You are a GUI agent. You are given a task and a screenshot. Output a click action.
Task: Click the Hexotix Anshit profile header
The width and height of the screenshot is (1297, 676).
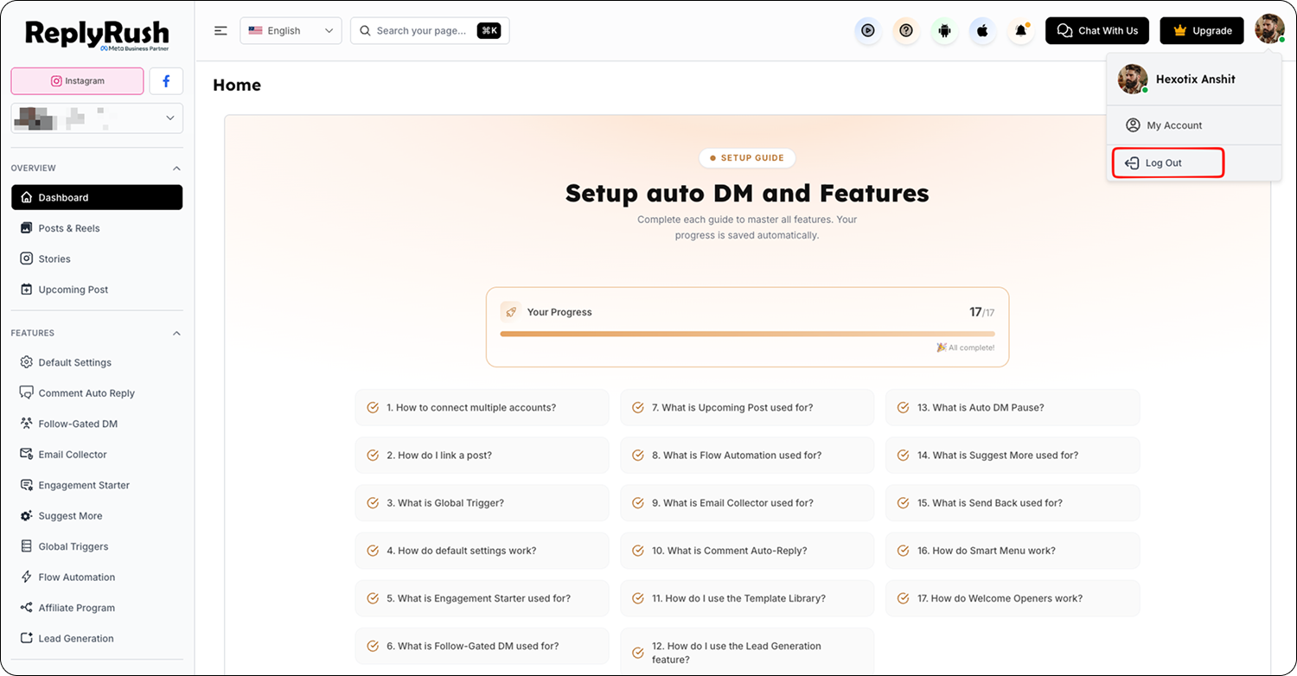click(x=1194, y=80)
